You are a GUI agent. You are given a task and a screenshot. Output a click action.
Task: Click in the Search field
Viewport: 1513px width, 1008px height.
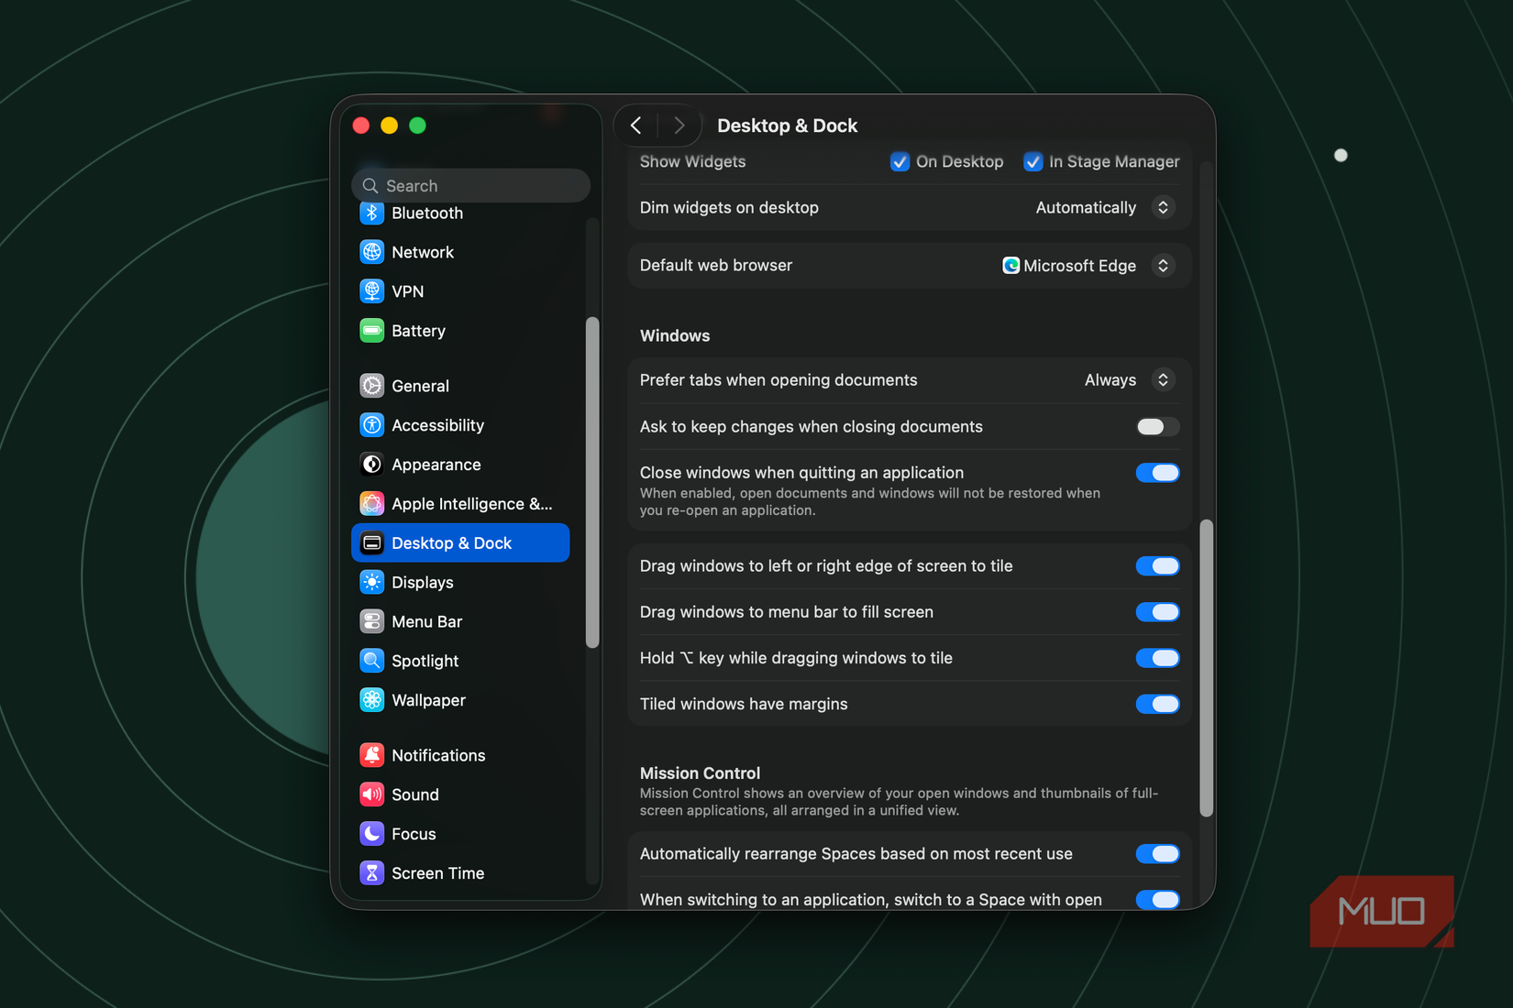[x=470, y=186]
